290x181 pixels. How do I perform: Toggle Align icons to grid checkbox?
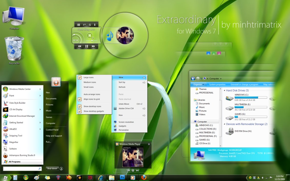click(x=92, y=99)
